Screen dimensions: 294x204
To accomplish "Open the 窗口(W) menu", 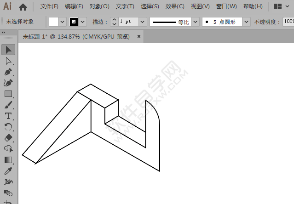I will coord(226,6).
